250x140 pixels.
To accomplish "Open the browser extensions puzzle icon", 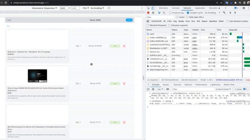I will 236,3.
